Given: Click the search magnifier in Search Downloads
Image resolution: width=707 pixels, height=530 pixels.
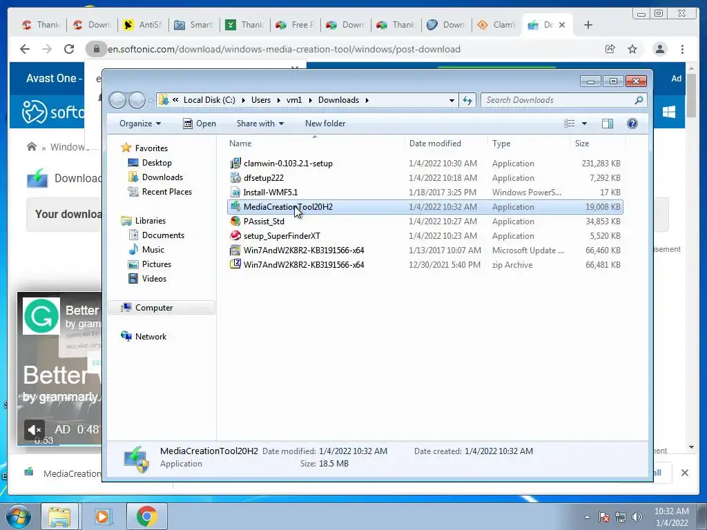Looking at the screenshot, I should 639,100.
